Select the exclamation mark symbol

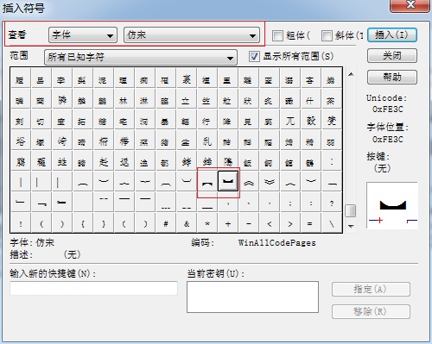[x=21, y=223]
